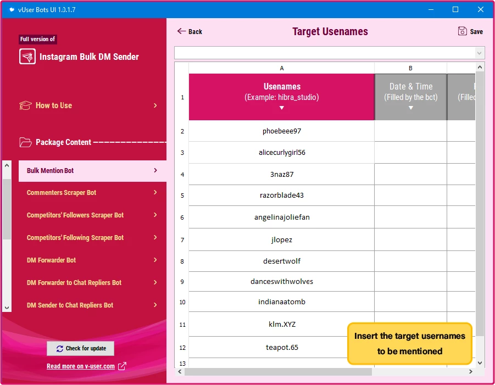
Task: Click spreadsheet horizontal scroll right arrow
Action: (x=471, y=372)
